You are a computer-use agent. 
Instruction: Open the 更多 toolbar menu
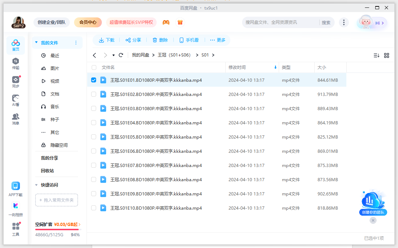point(218,40)
